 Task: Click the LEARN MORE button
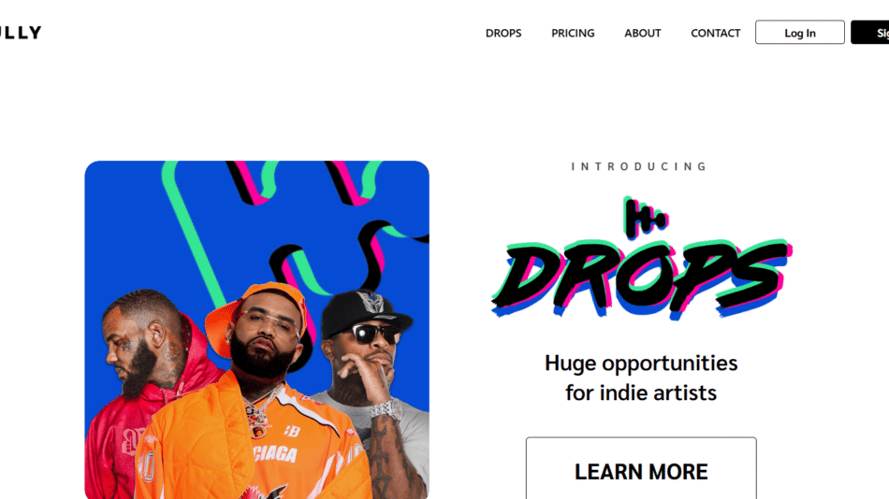pos(641,468)
